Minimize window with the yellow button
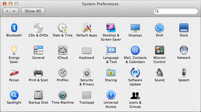The height and width of the screenshot is (112, 201). tap(10, 4)
